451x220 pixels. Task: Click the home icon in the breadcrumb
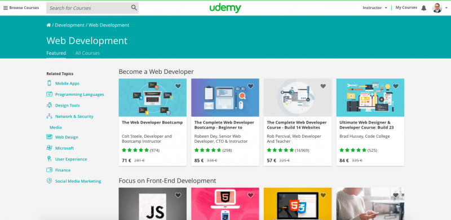pyautogui.click(x=48, y=25)
